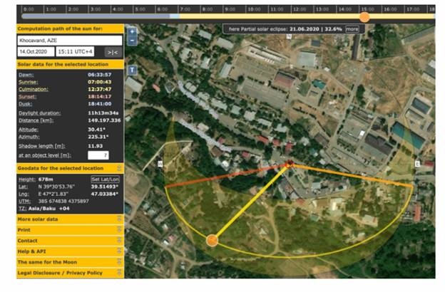This screenshot has width=445, height=292.
Task: Click the W west compass marker
Action: click(x=160, y=163)
